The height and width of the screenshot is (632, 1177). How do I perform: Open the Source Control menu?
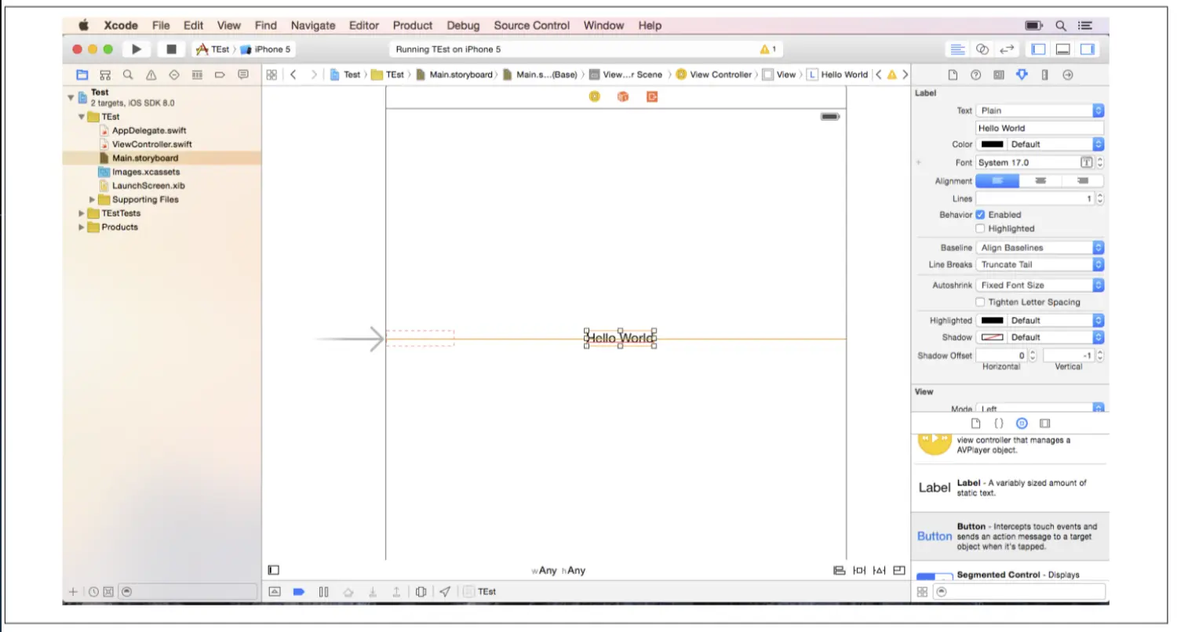tap(532, 25)
